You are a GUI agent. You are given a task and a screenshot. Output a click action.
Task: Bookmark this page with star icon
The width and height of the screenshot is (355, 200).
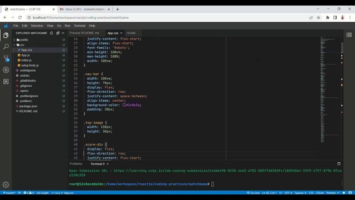click(x=318, y=17)
